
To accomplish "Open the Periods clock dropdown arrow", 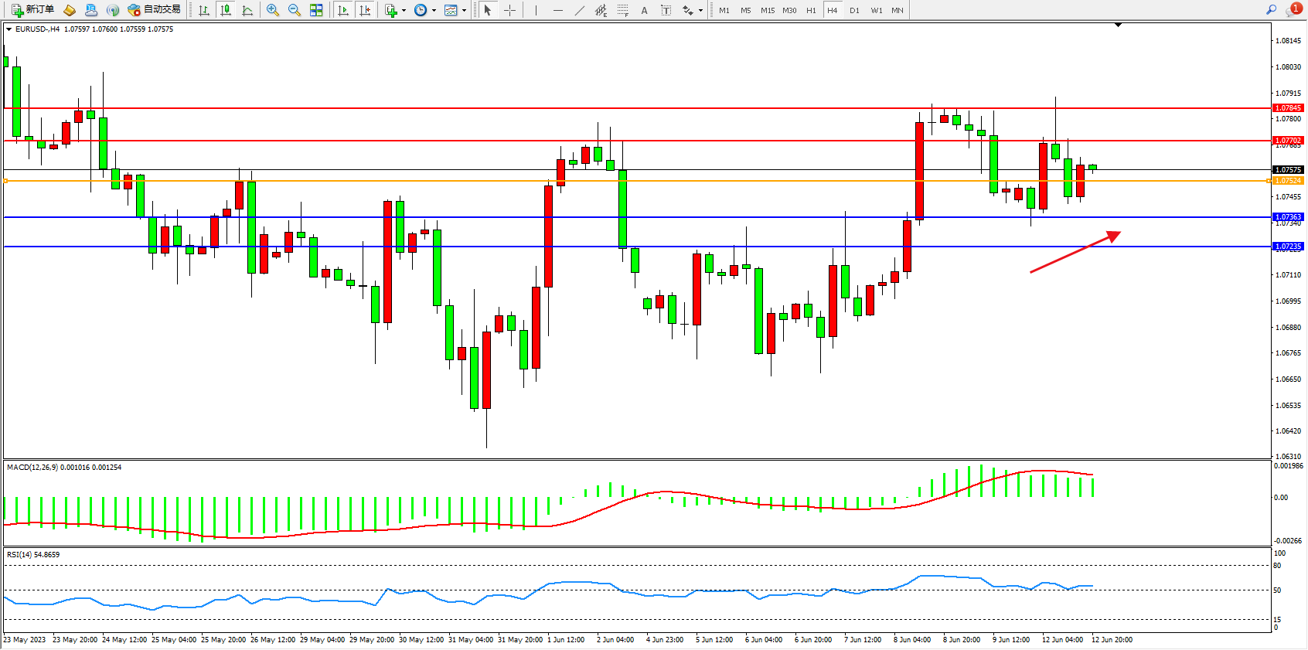I will coord(434,11).
